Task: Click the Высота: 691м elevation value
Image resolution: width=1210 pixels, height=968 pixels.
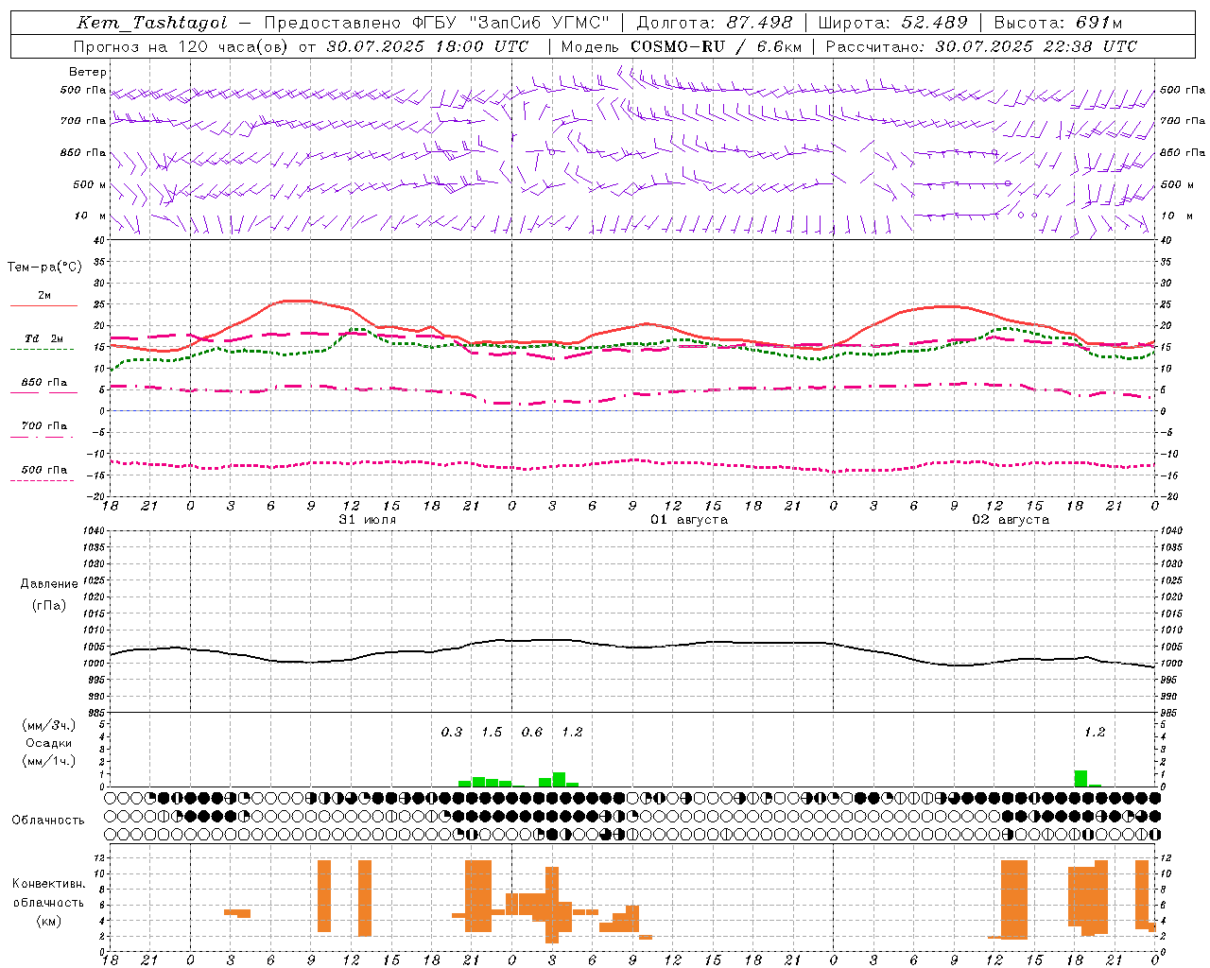Action: 1058,23
